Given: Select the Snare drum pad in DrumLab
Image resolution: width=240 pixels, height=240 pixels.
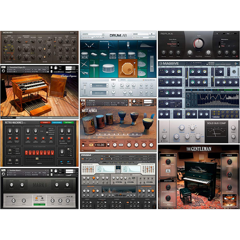Looking at the screenshot, I should tap(108, 68).
